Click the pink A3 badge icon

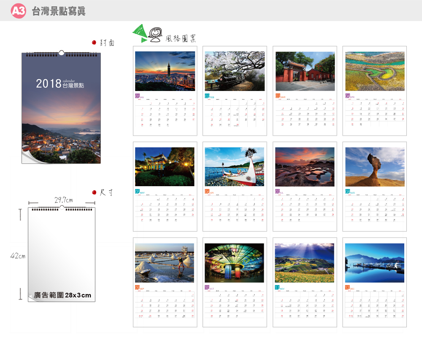pos(19,11)
